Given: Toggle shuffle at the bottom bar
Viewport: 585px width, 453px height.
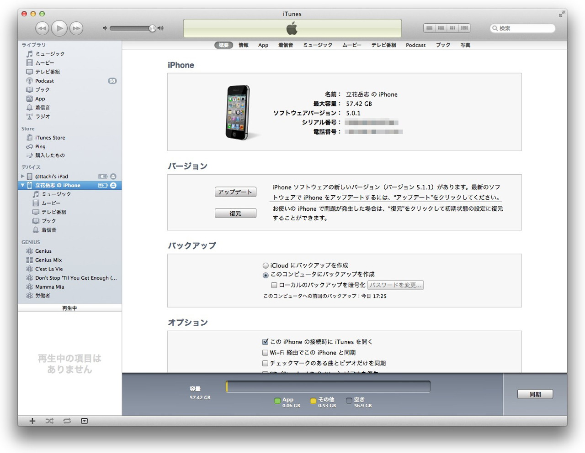Looking at the screenshot, I should (x=49, y=421).
